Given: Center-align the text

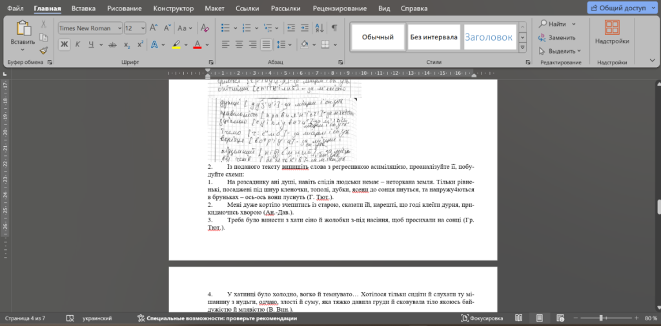Looking at the screenshot, I should tap(239, 44).
